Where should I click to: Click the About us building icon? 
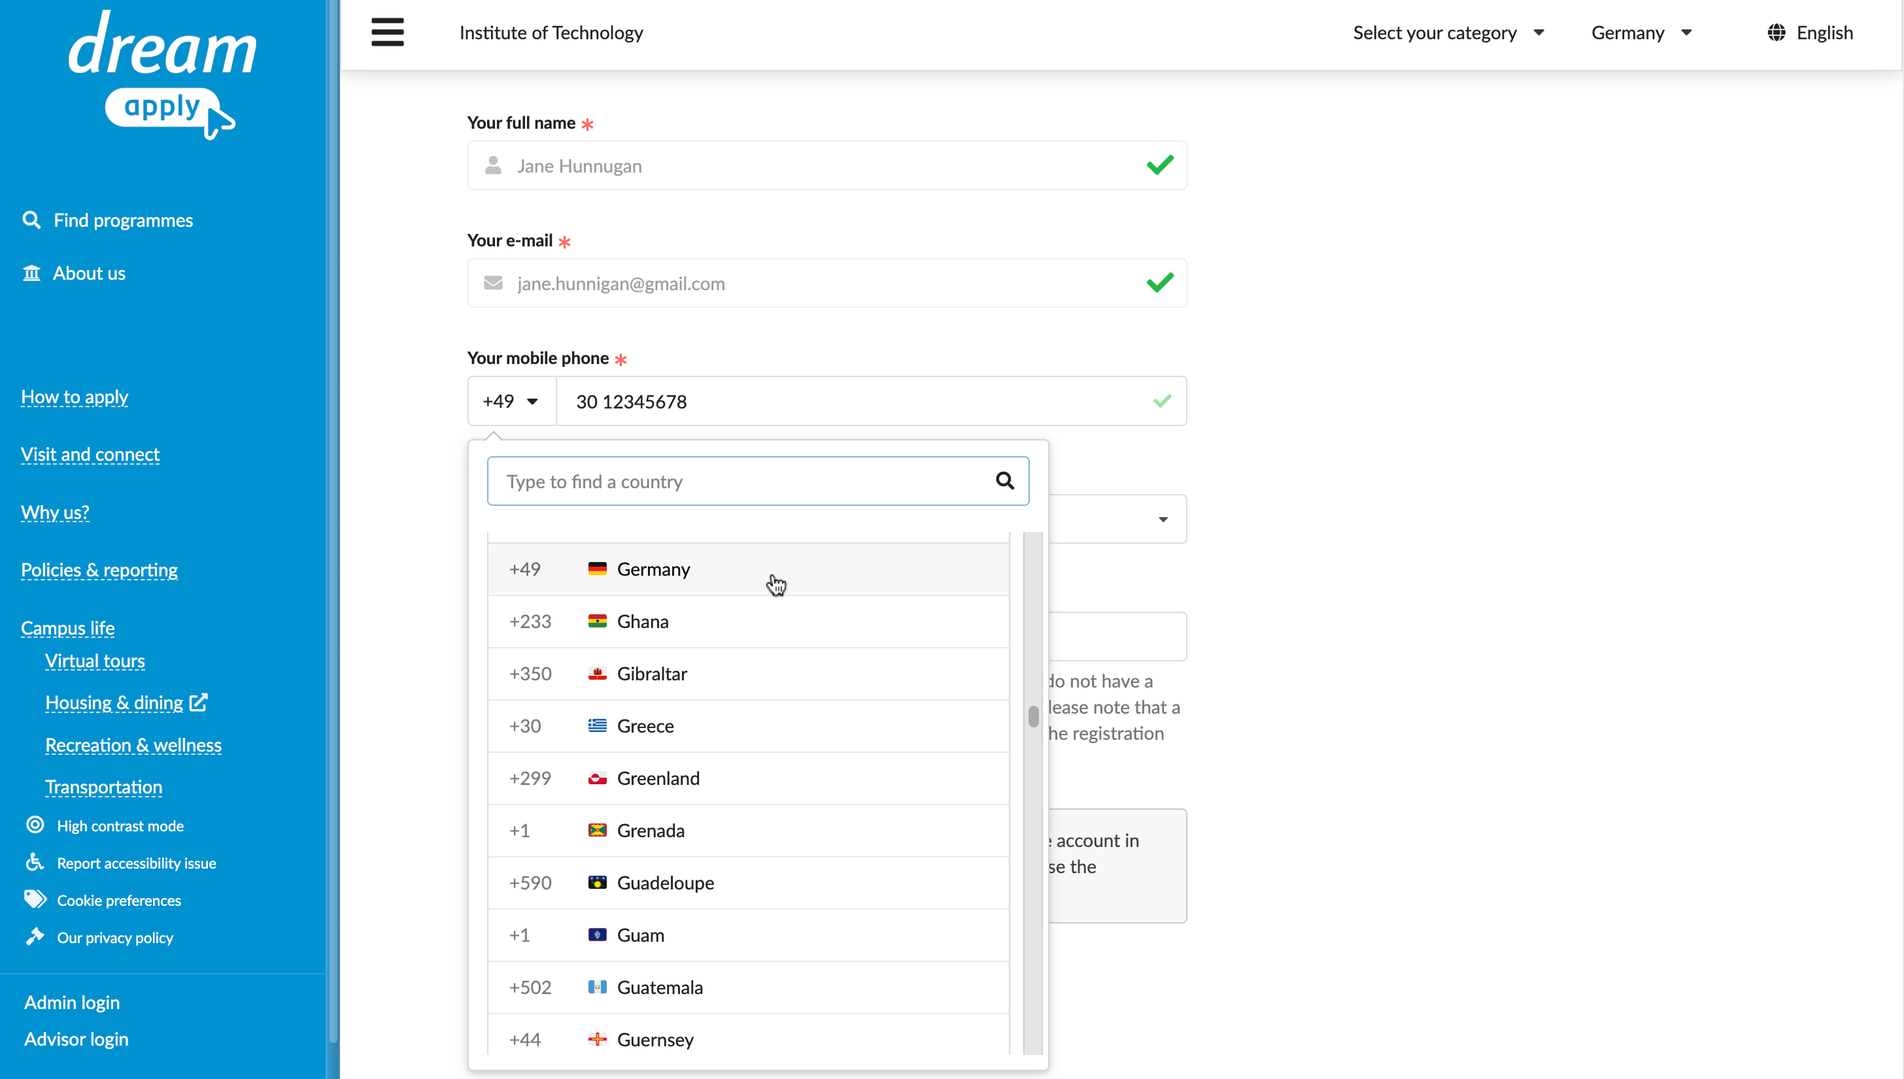click(x=31, y=273)
